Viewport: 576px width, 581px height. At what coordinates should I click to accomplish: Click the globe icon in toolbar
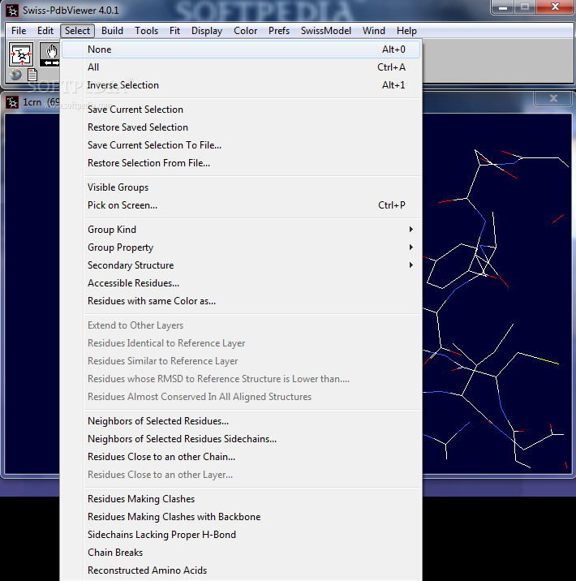coord(15,75)
